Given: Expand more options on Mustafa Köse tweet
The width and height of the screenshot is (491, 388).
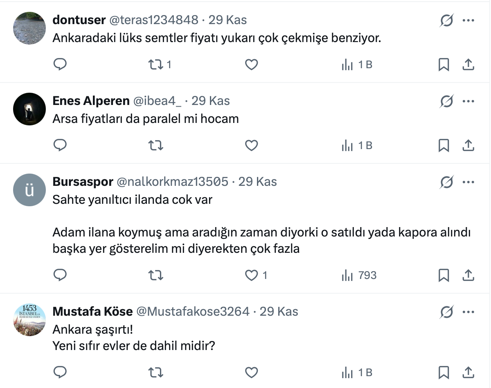Looking at the screenshot, I should click(468, 312).
